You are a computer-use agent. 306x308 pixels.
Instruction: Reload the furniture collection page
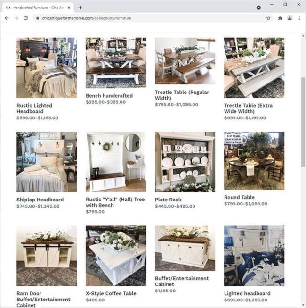[x=26, y=18]
